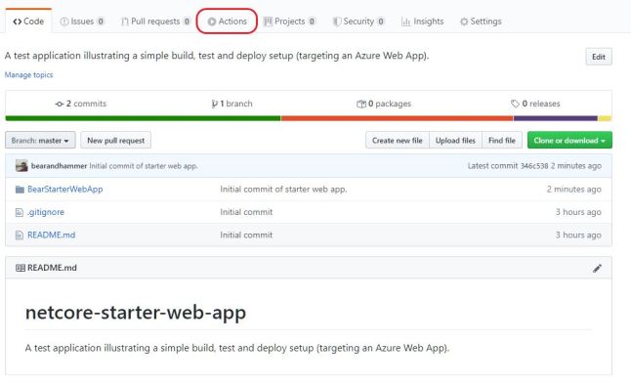The width and height of the screenshot is (631, 384).
Task: Click the packages box icon
Action: point(361,105)
